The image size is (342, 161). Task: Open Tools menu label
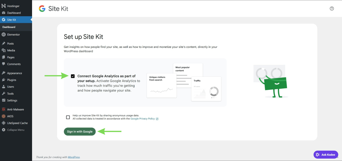10,94
